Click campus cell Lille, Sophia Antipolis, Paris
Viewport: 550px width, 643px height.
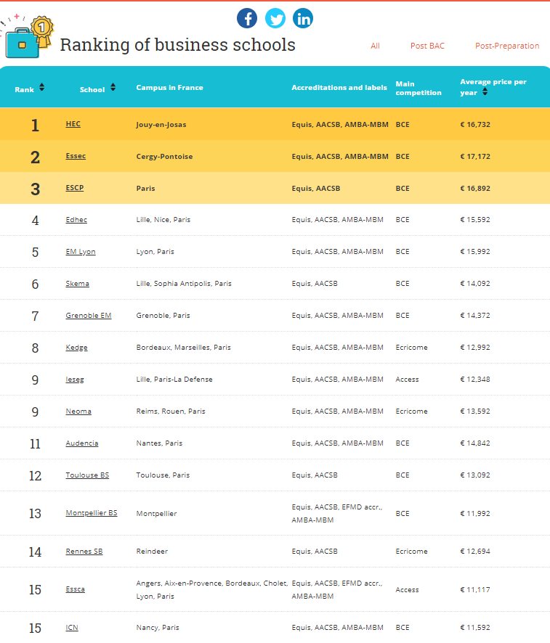tap(184, 284)
